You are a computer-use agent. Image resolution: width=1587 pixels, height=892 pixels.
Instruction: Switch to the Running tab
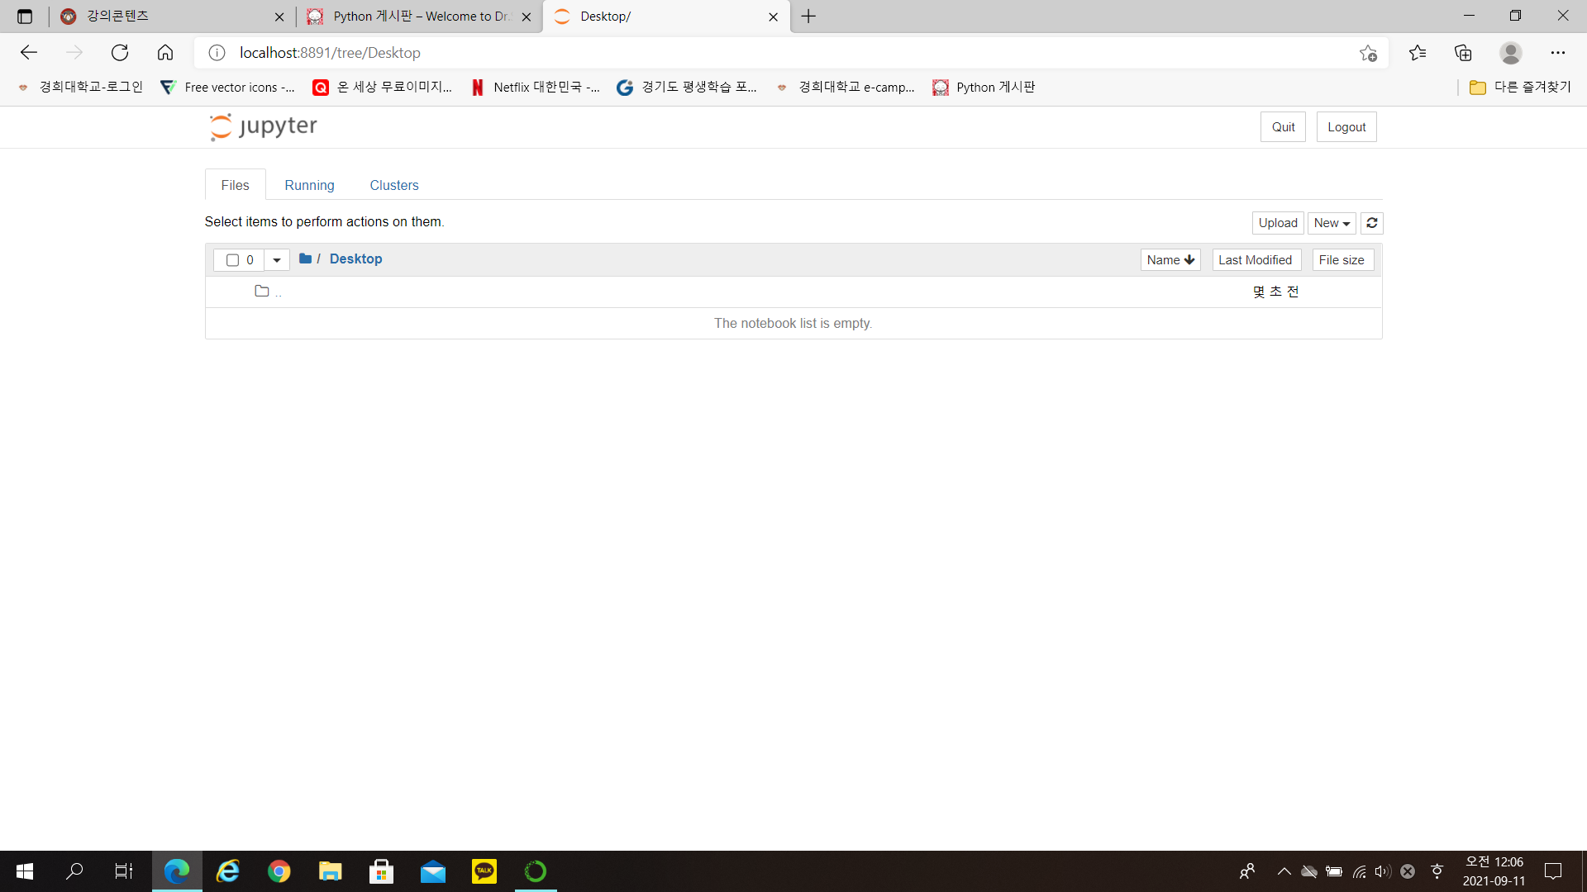click(309, 185)
